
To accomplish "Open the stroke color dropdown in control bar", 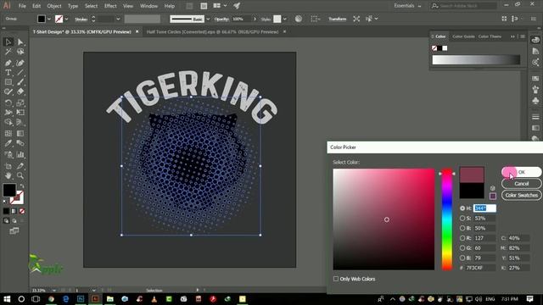I will pos(66,19).
